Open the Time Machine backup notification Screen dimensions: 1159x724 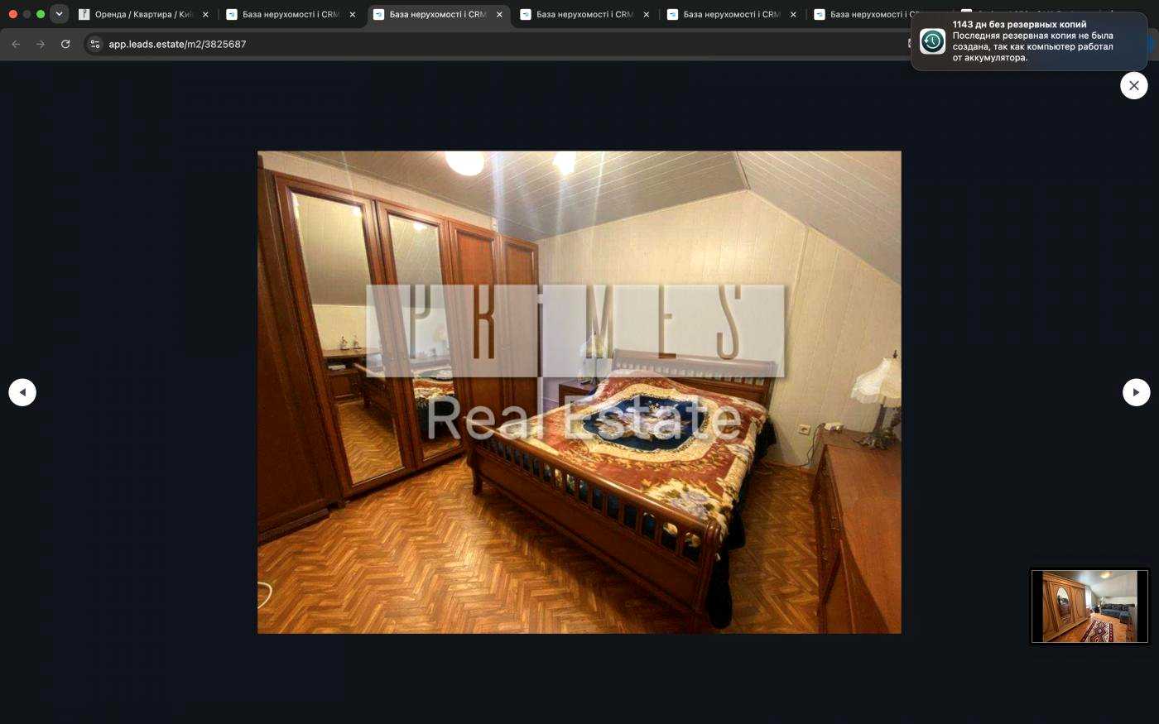pos(1029,41)
